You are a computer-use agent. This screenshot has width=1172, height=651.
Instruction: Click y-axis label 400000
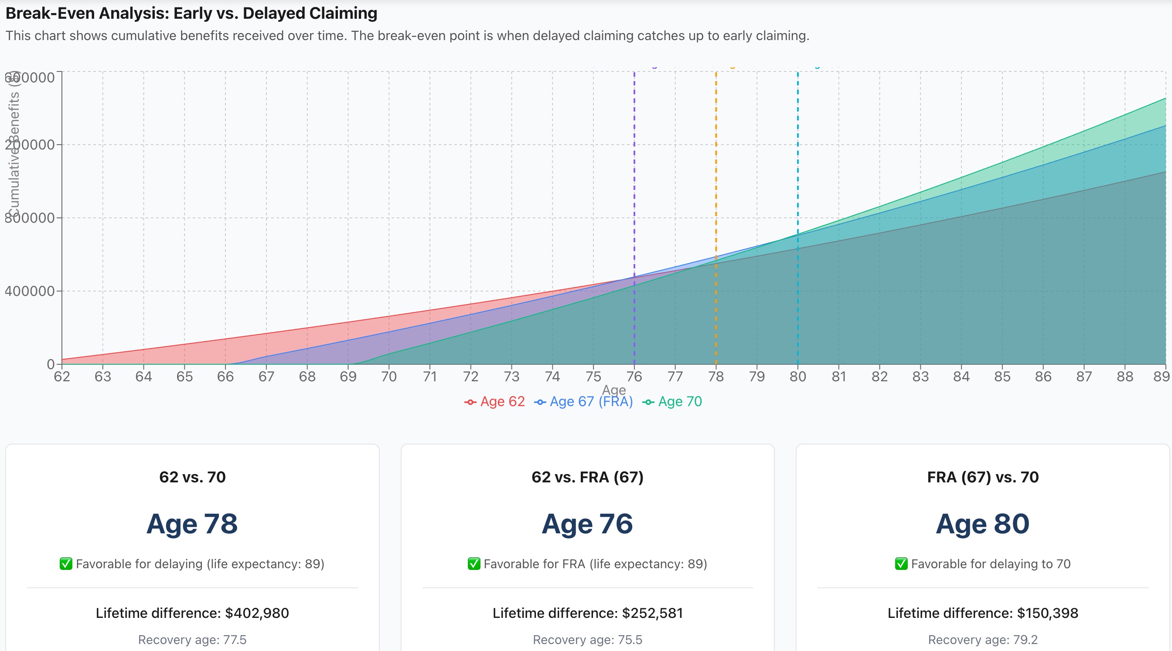(30, 291)
